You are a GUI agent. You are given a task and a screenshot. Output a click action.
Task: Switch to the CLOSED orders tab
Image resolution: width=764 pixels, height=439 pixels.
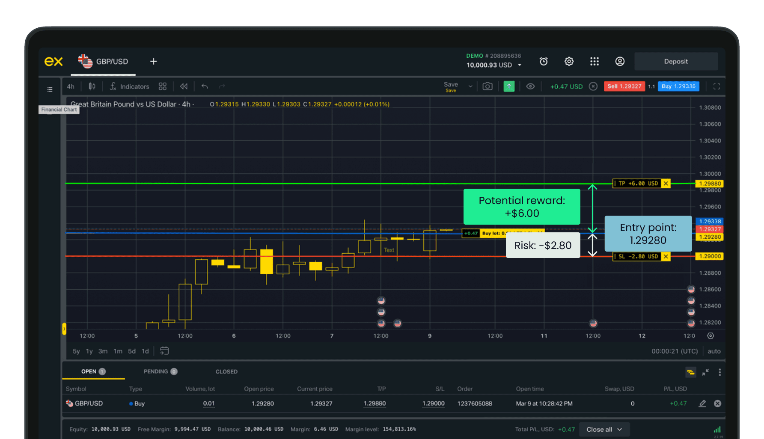click(x=226, y=371)
